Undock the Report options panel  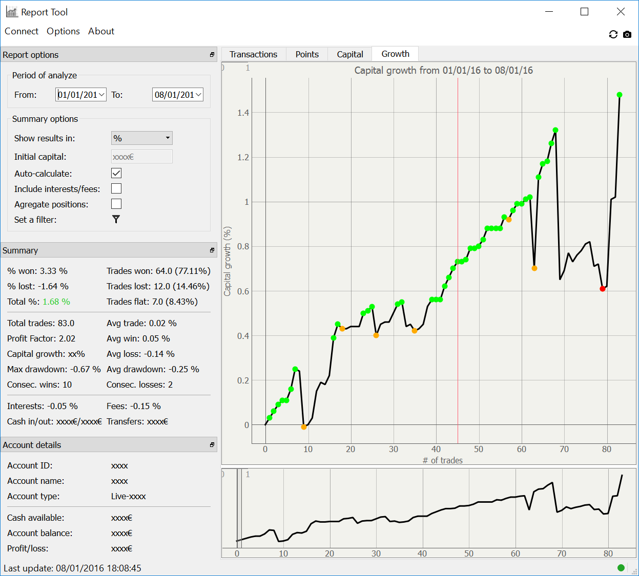(x=212, y=55)
